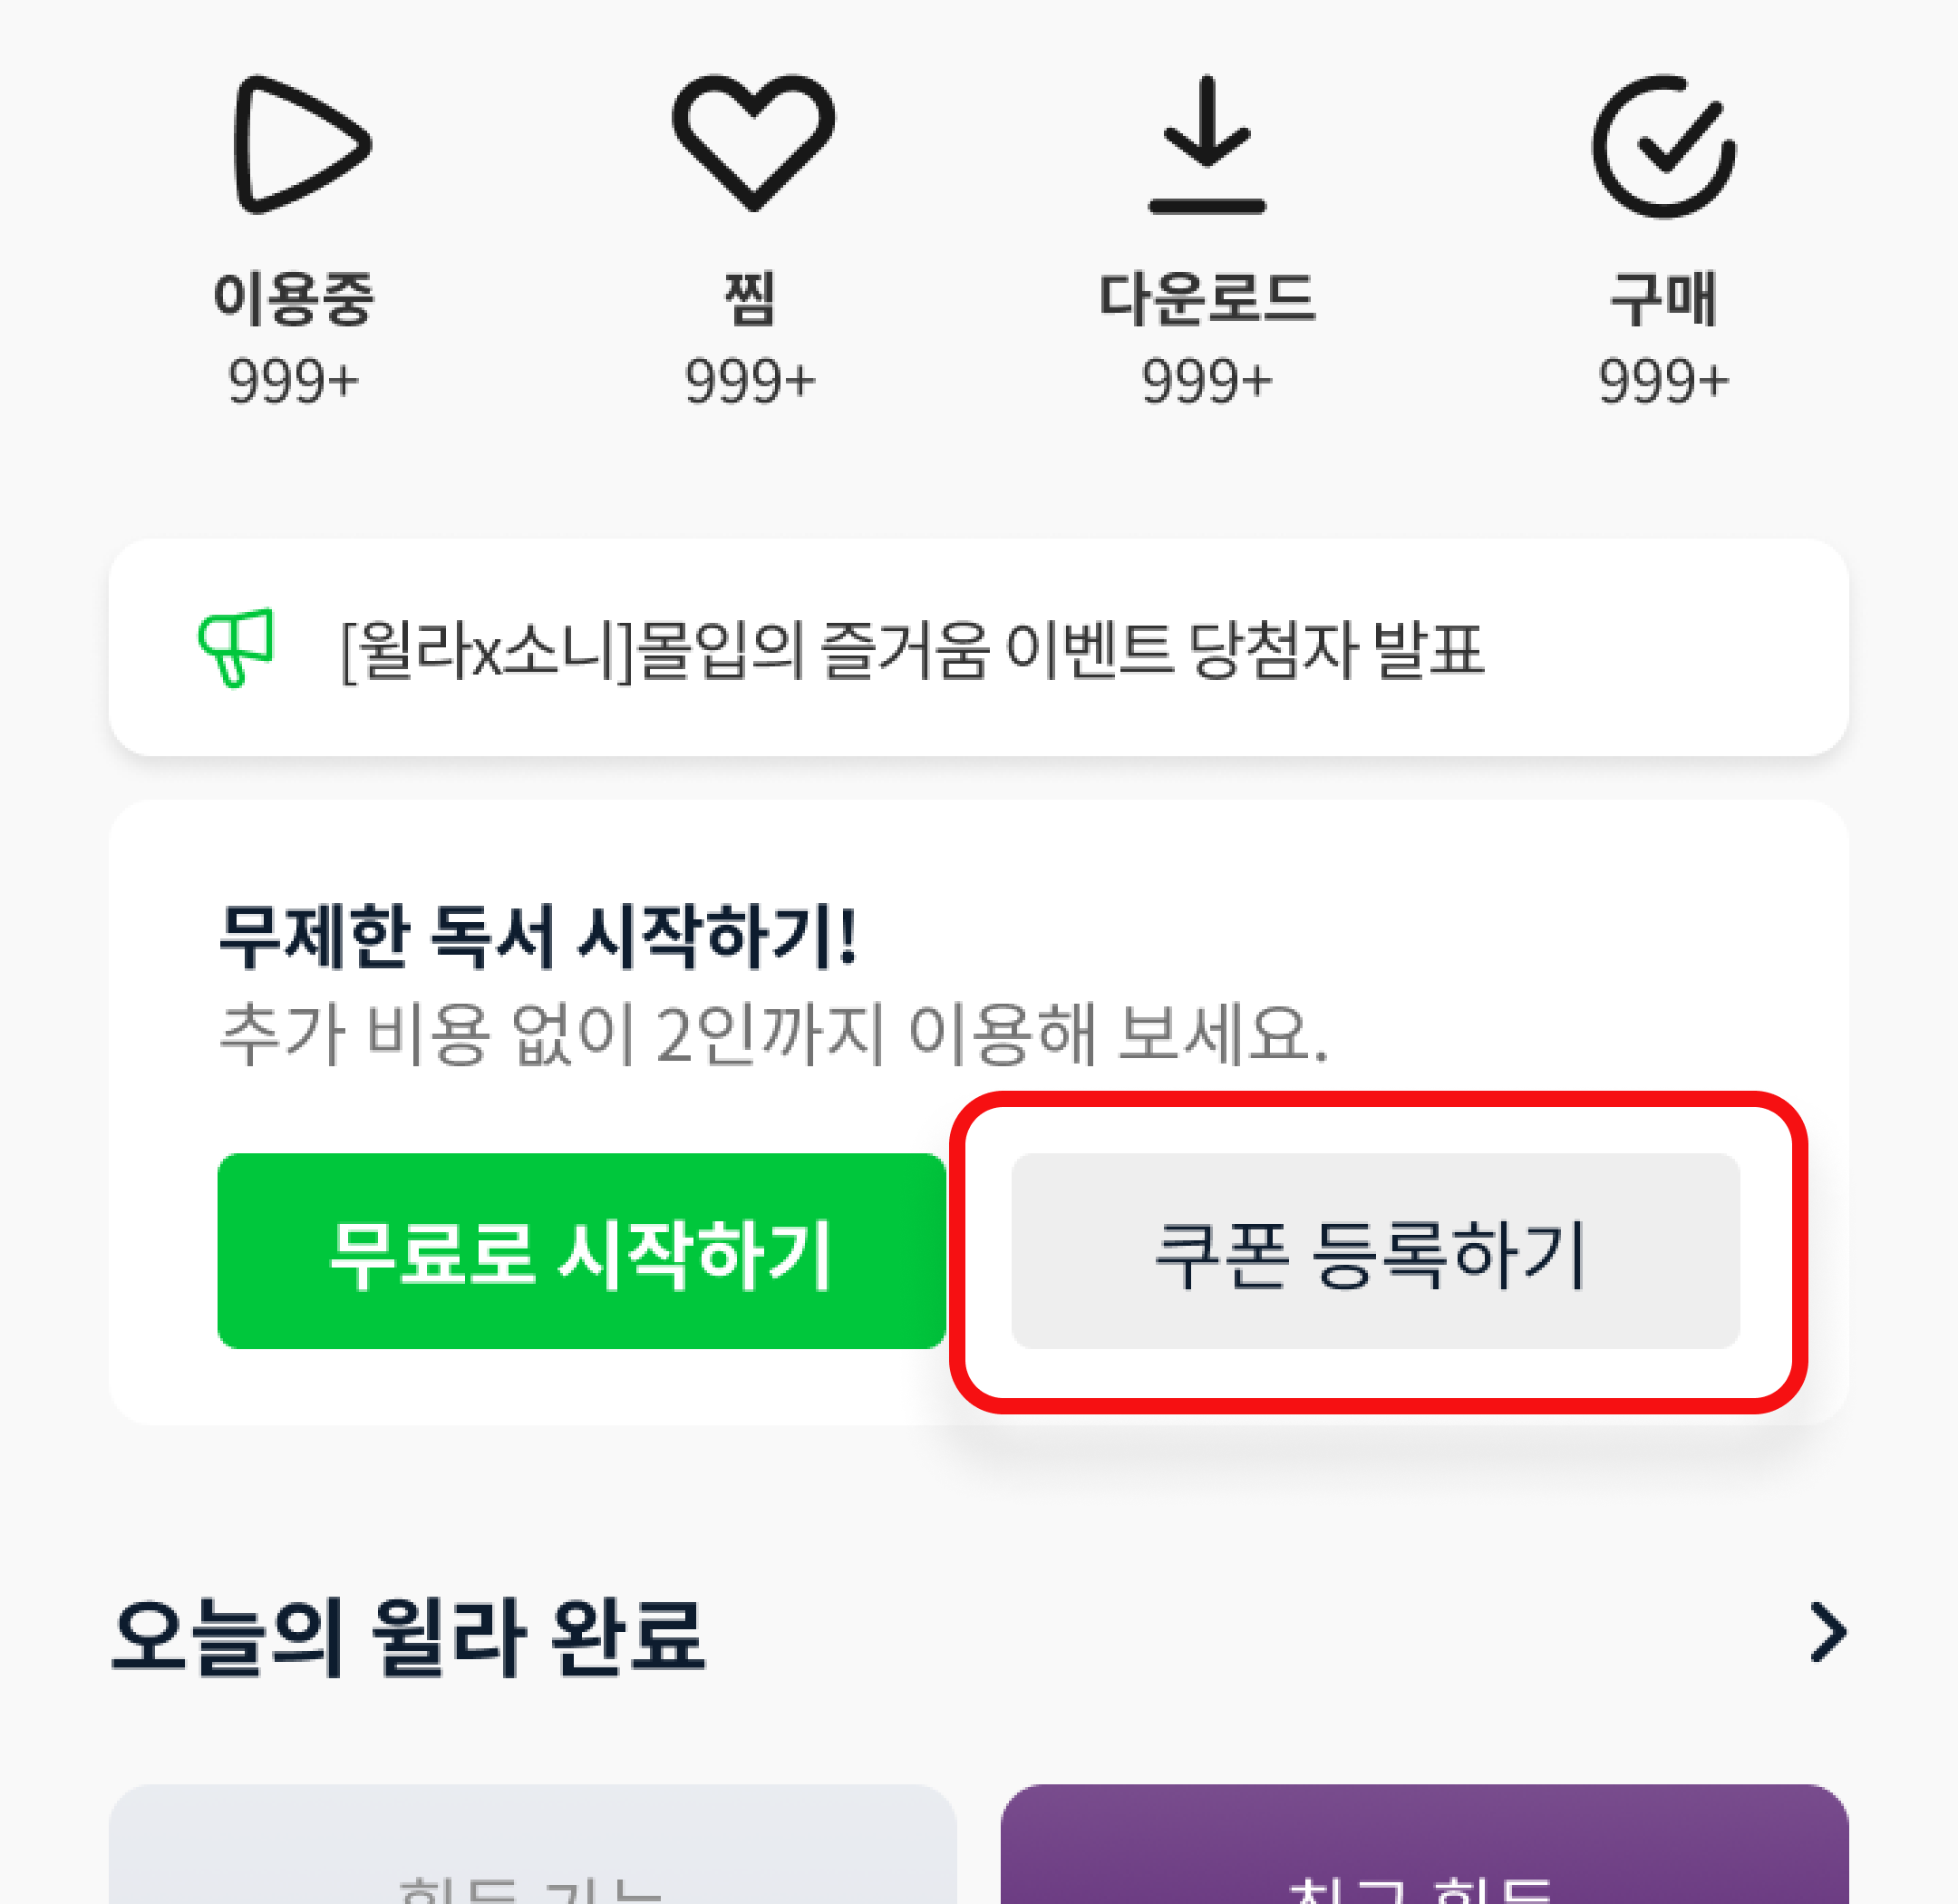The height and width of the screenshot is (1904, 1958).
Task: Tap the 999+ count under 구매
Action: coord(1664,381)
